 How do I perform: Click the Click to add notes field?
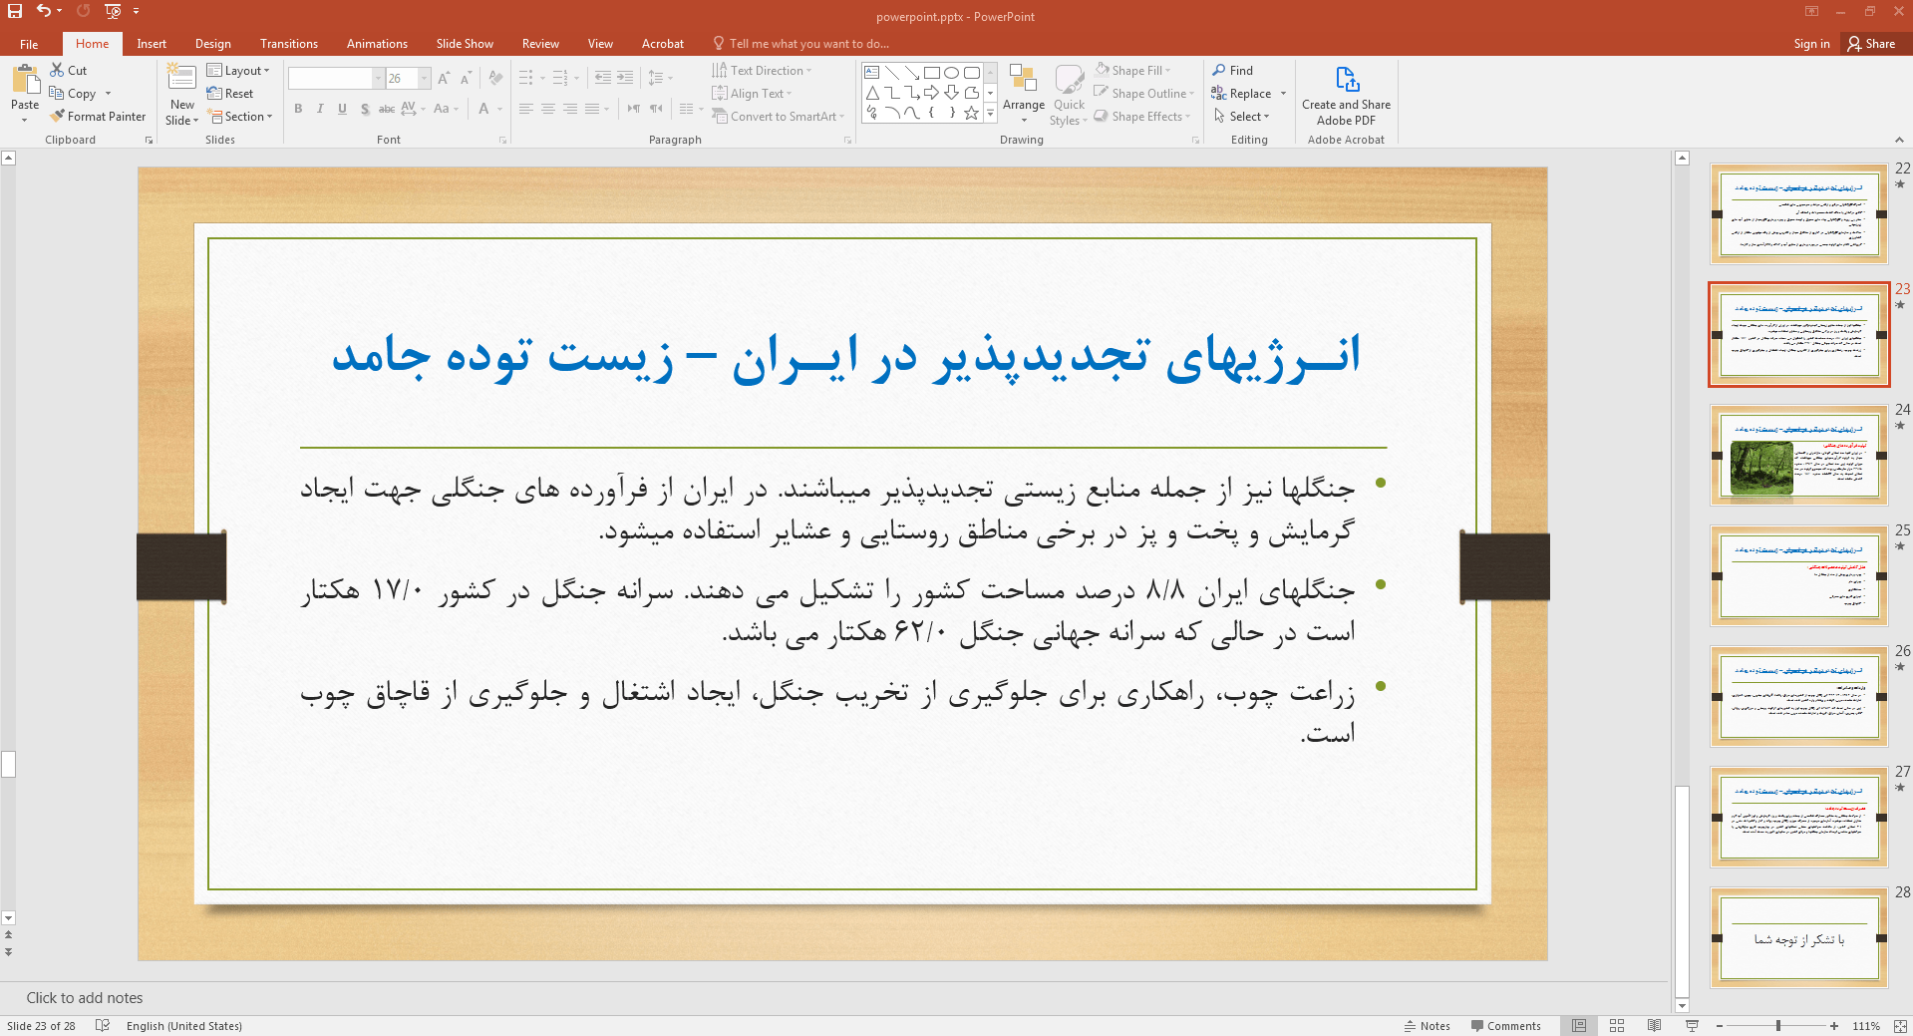833,998
